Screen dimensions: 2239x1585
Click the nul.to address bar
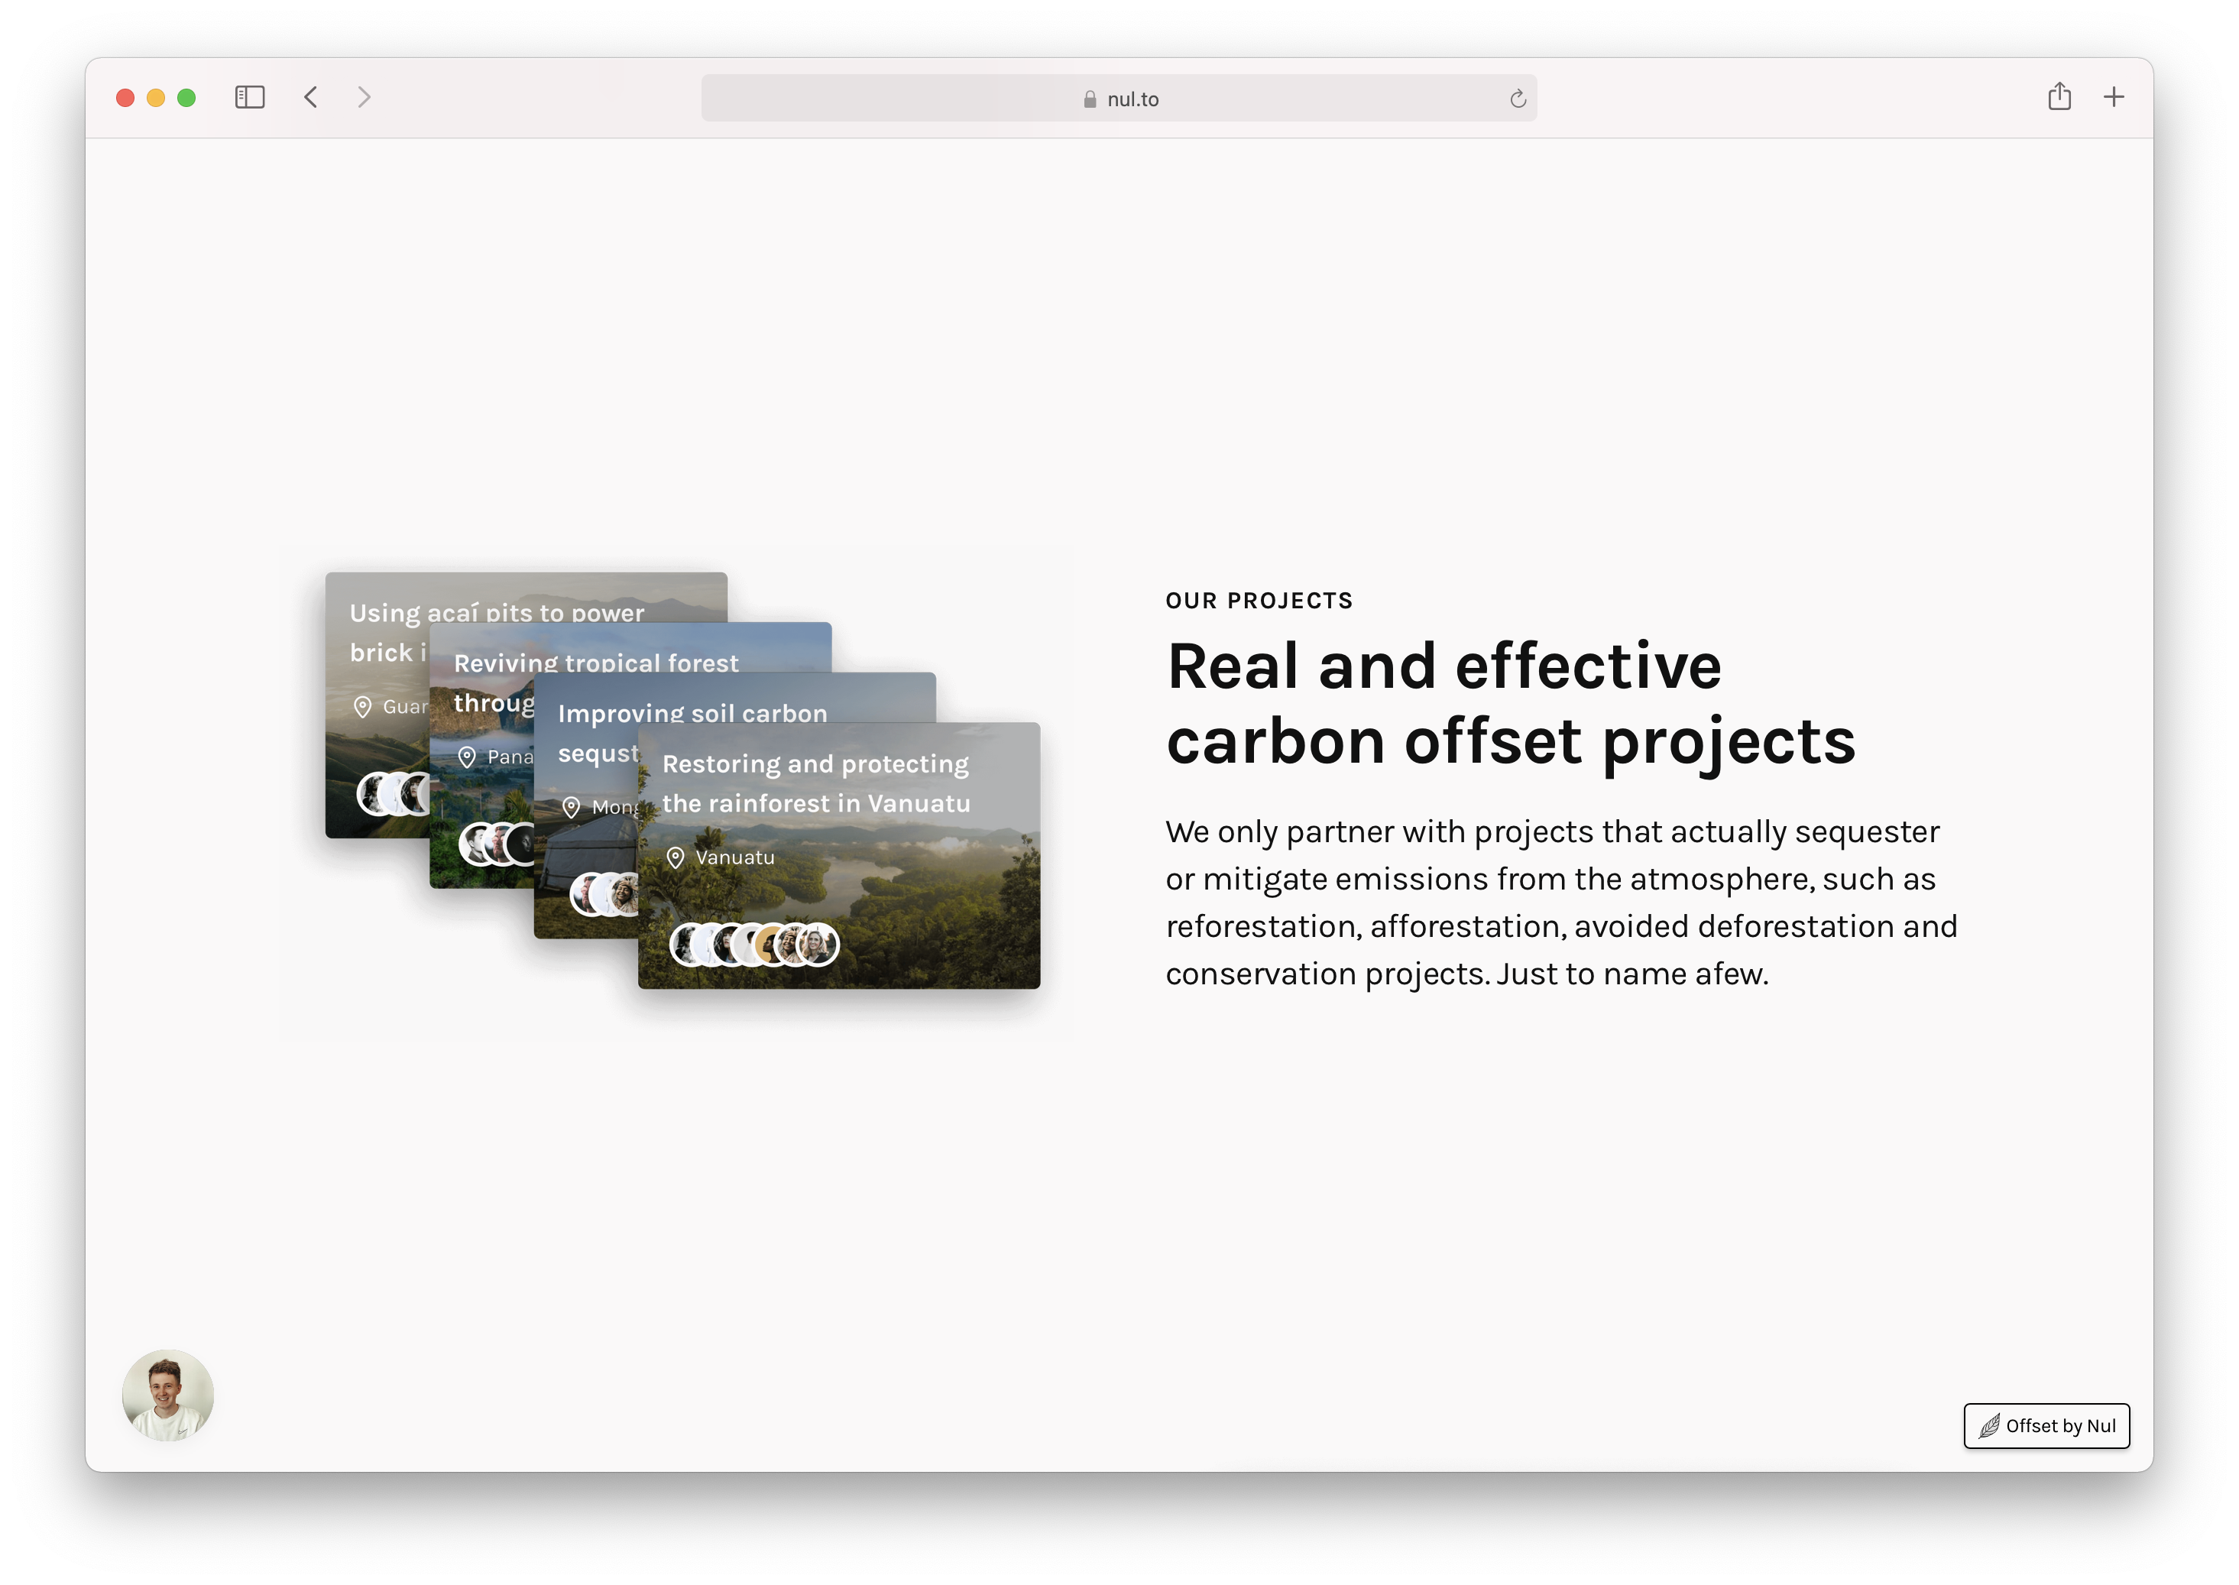[x=1117, y=99]
